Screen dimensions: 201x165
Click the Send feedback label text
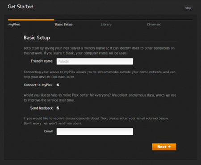pyautogui.click(x=42, y=108)
